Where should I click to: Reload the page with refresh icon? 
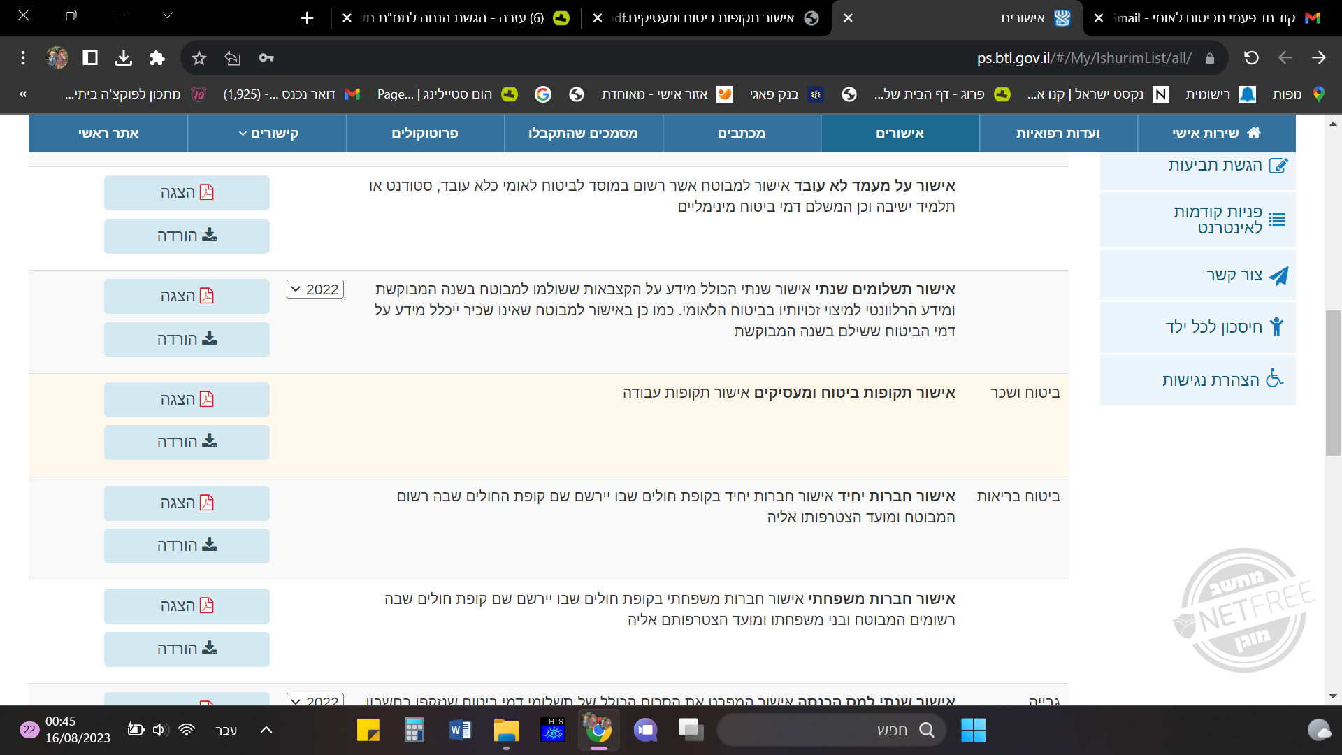point(1251,58)
